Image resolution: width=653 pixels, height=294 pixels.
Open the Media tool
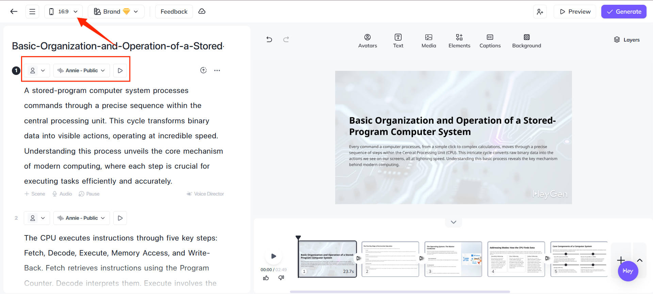pyautogui.click(x=429, y=41)
